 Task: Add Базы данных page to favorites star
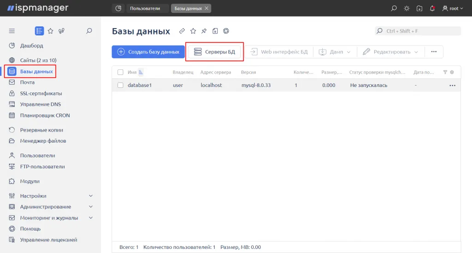tap(193, 31)
